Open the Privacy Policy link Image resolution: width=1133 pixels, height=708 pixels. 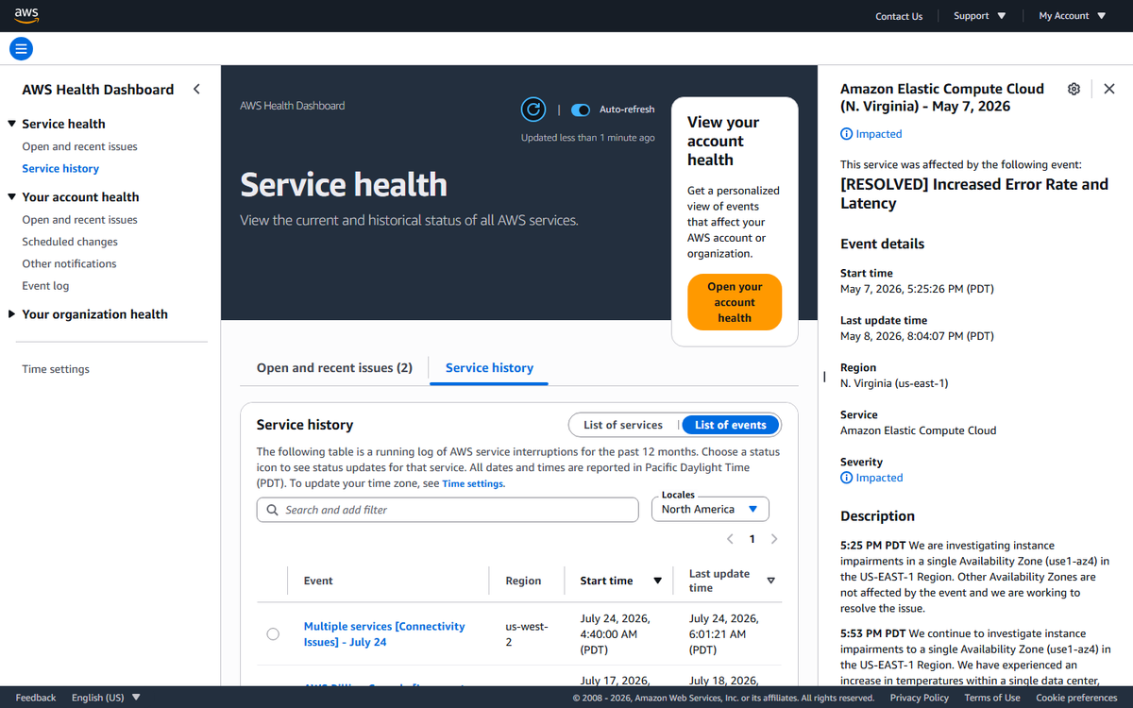[919, 698]
